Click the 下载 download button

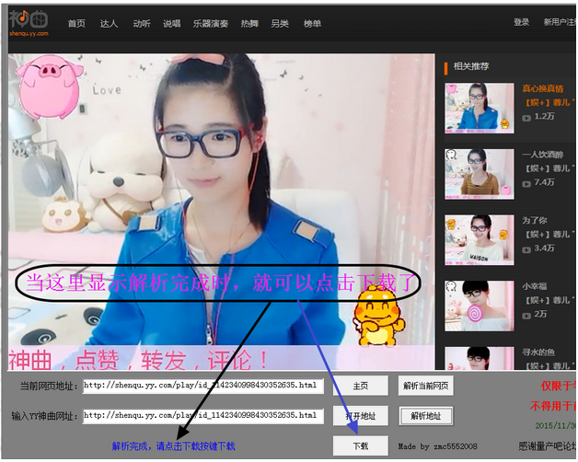click(x=361, y=445)
